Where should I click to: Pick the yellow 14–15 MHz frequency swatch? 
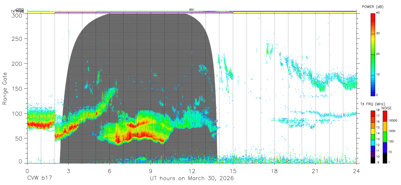tap(373, 131)
